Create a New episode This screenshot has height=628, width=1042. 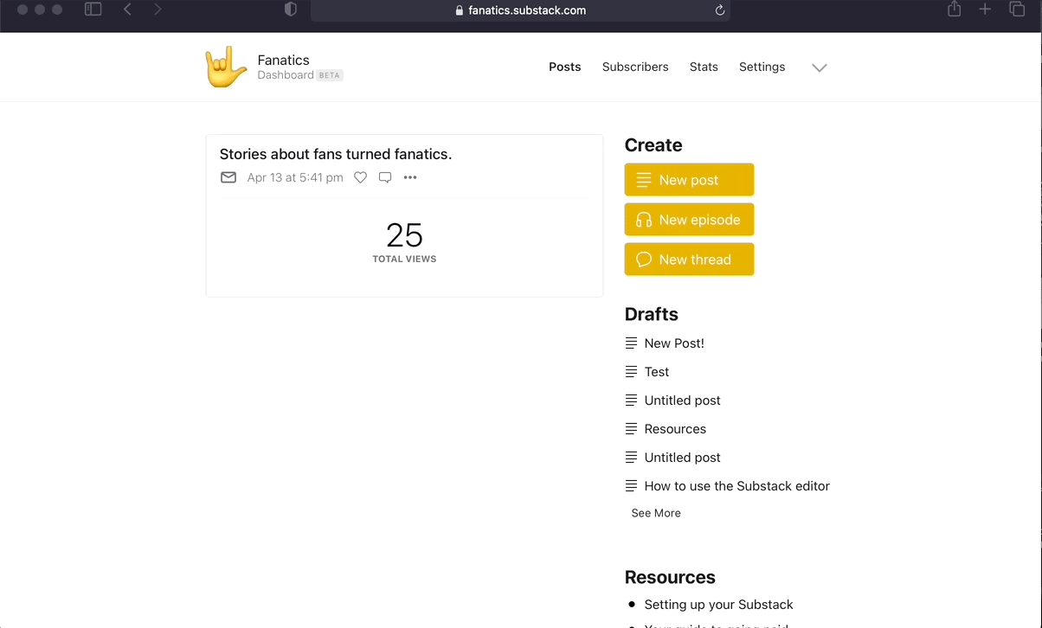coord(689,220)
